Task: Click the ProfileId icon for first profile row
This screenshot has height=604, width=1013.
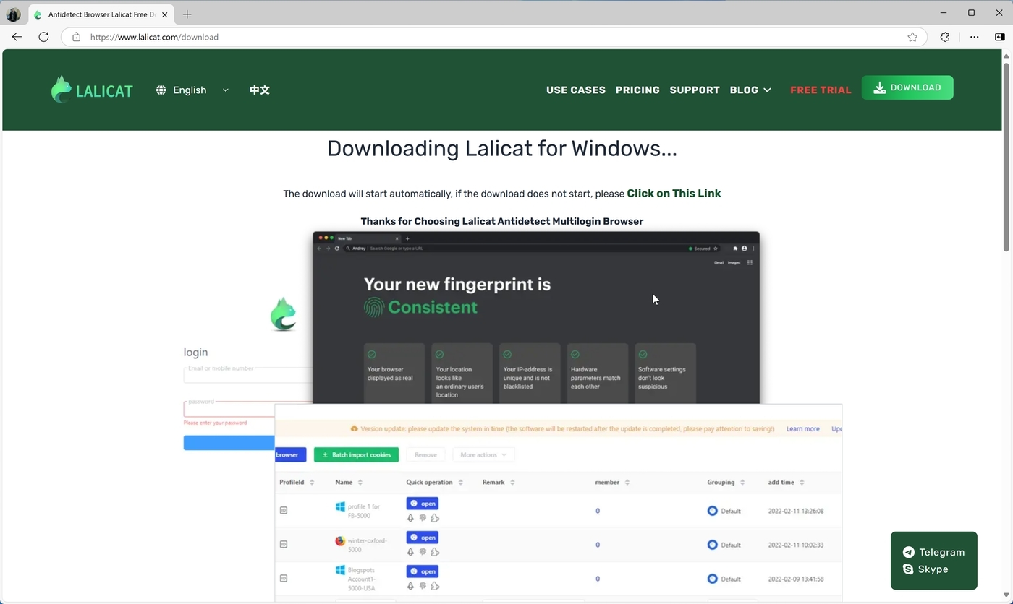Action: [x=284, y=510]
